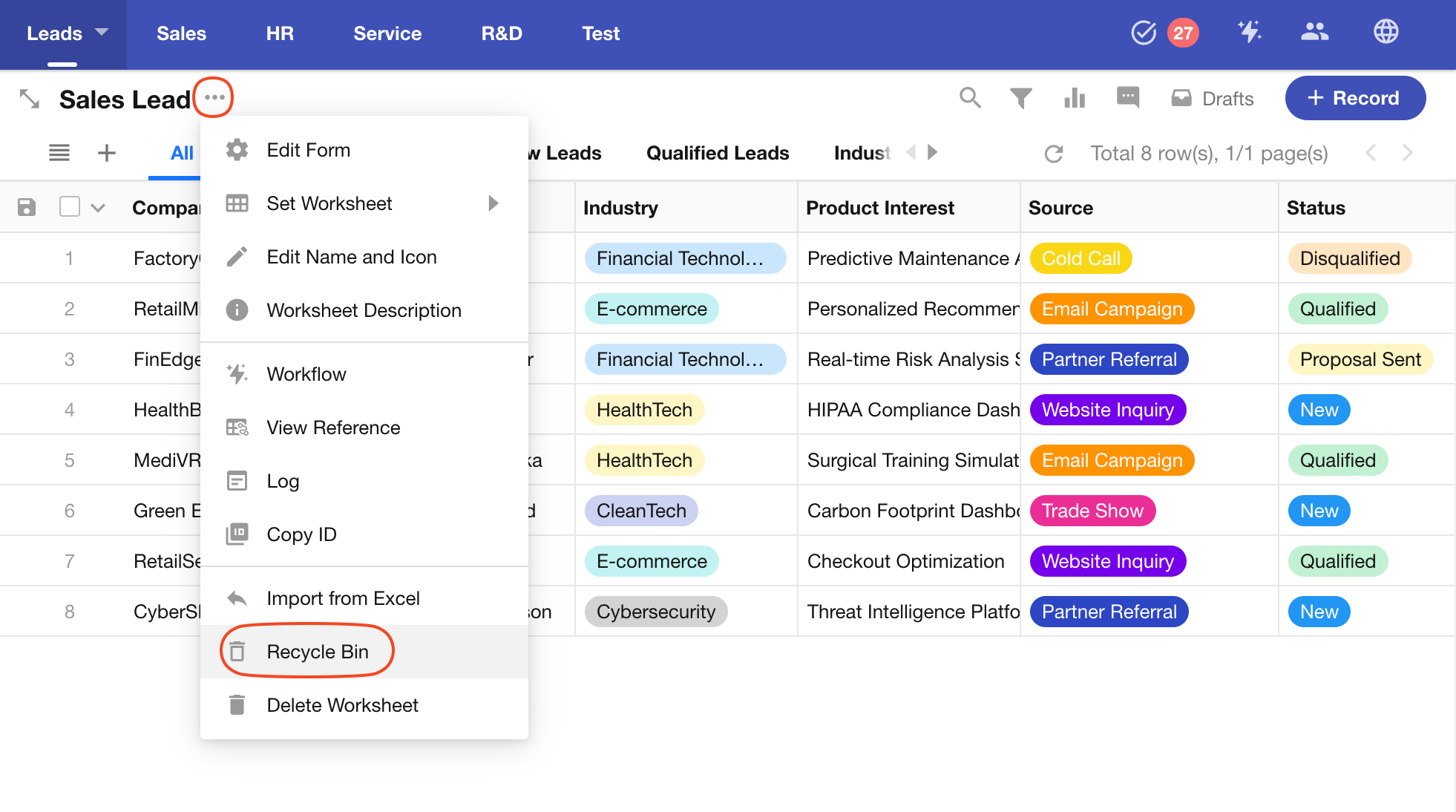Toggle the select-all rows checkbox
Viewport: 1456px width, 812px height.
[70, 207]
